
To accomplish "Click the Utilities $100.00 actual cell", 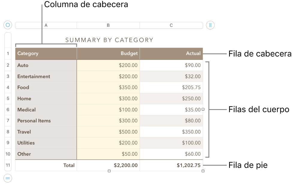I will click(x=171, y=143).
